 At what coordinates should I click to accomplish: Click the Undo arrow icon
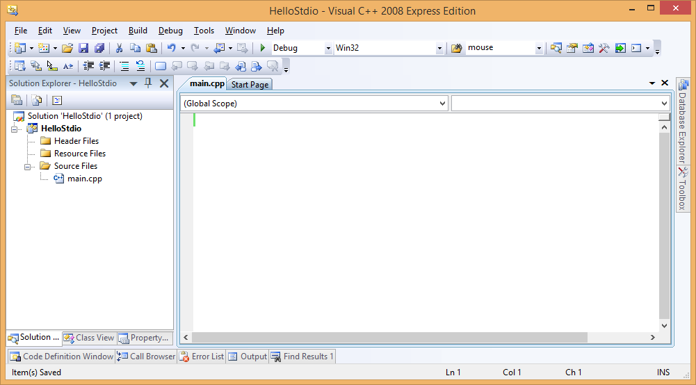point(171,48)
